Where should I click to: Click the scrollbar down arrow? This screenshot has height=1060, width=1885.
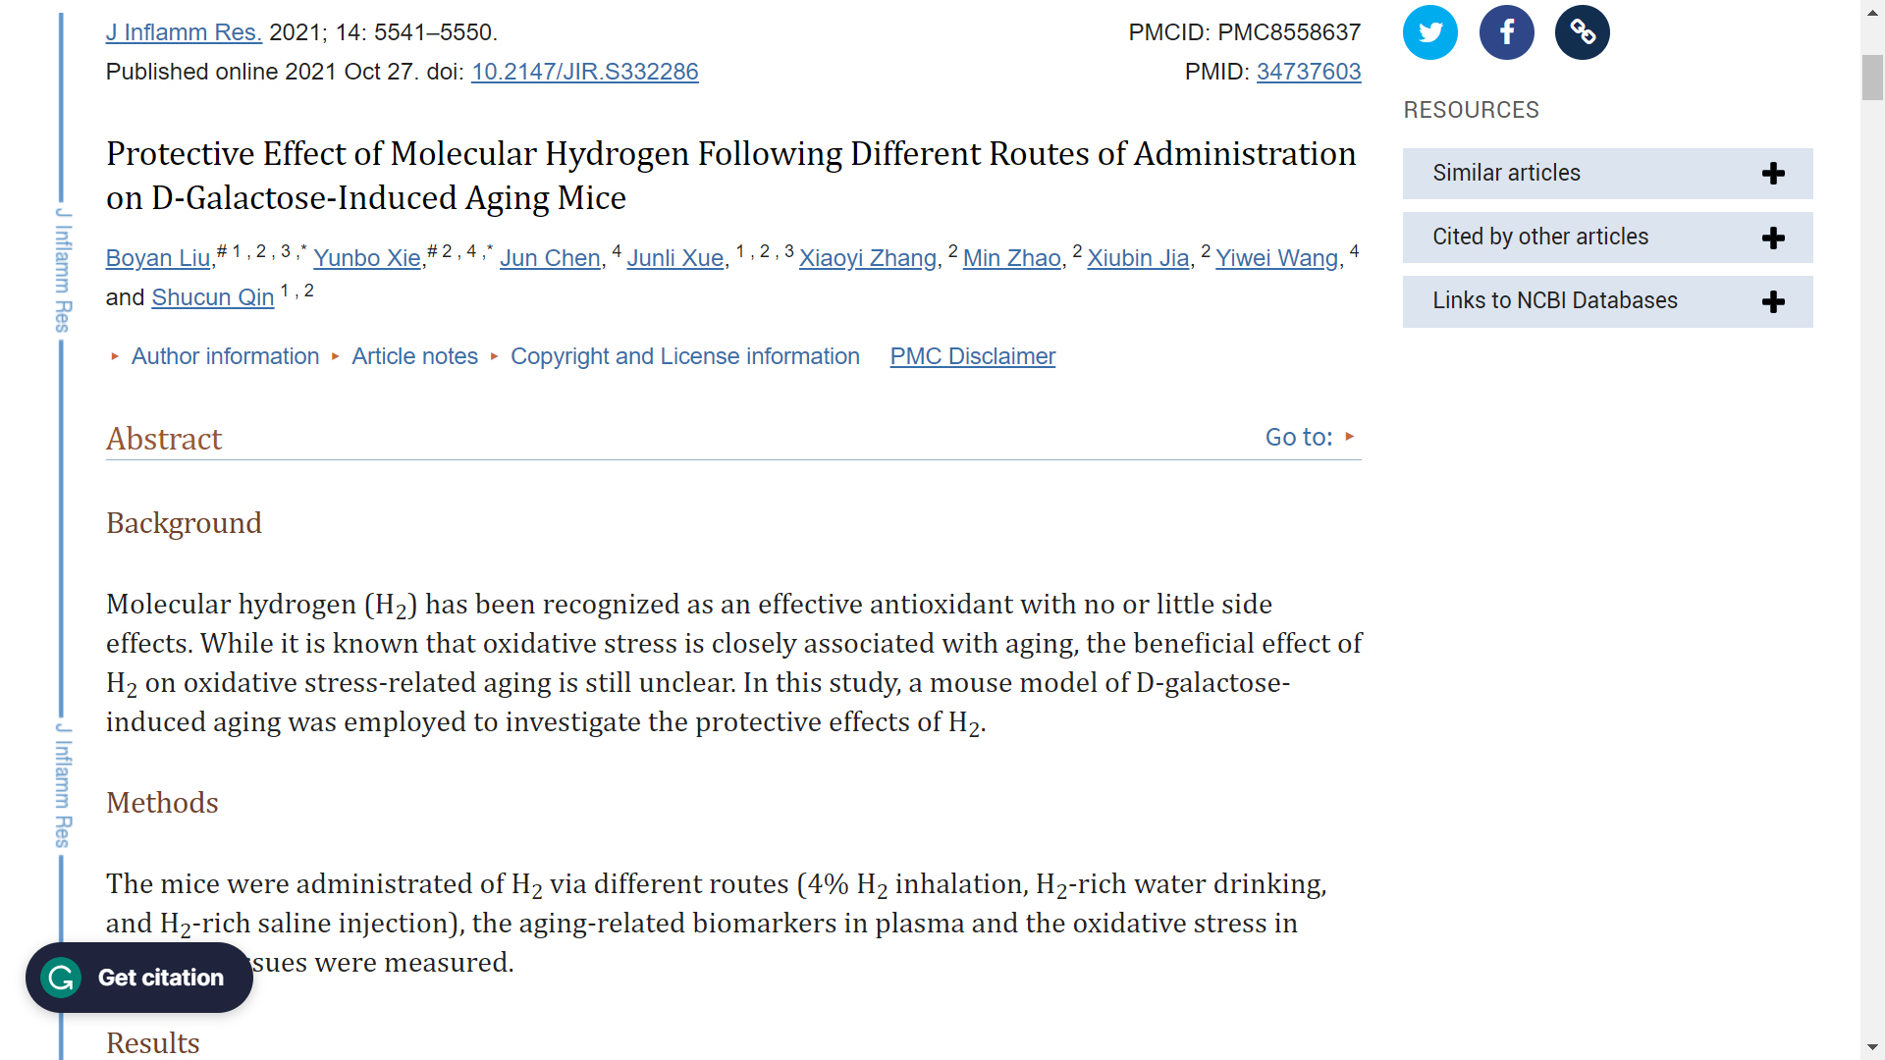(x=1872, y=1047)
